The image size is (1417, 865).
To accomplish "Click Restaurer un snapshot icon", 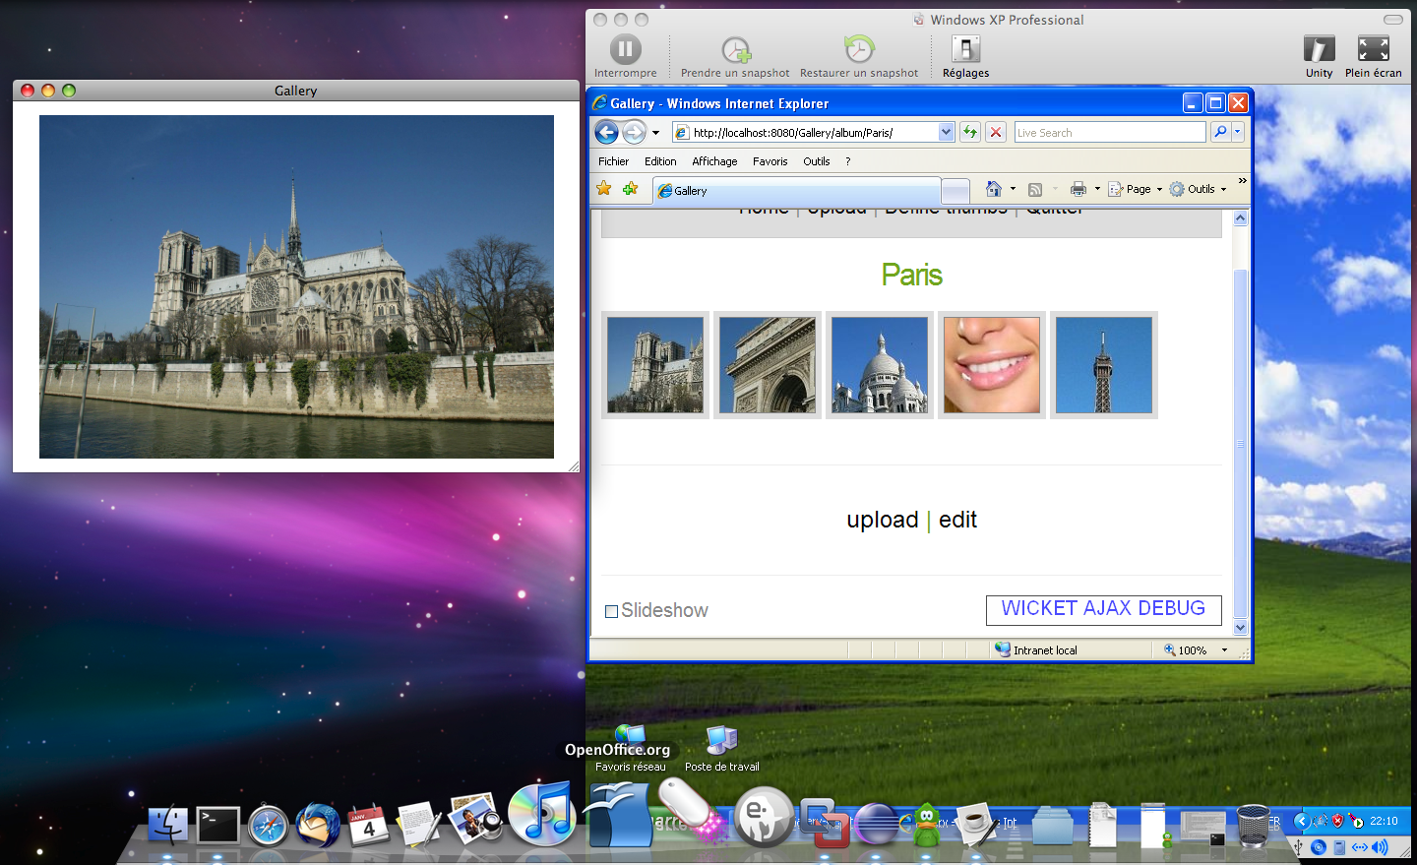I will [x=858, y=49].
